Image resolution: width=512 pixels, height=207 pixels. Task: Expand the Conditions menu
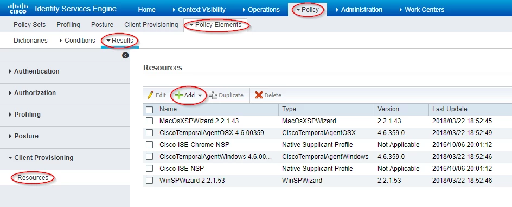pyautogui.click(x=78, y=41)
